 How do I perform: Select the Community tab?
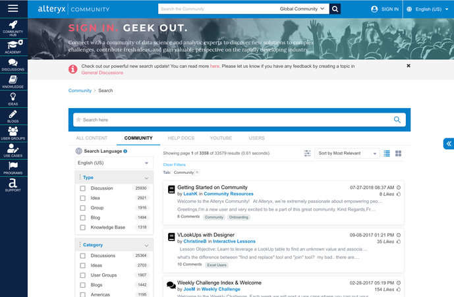pos(138,138)
